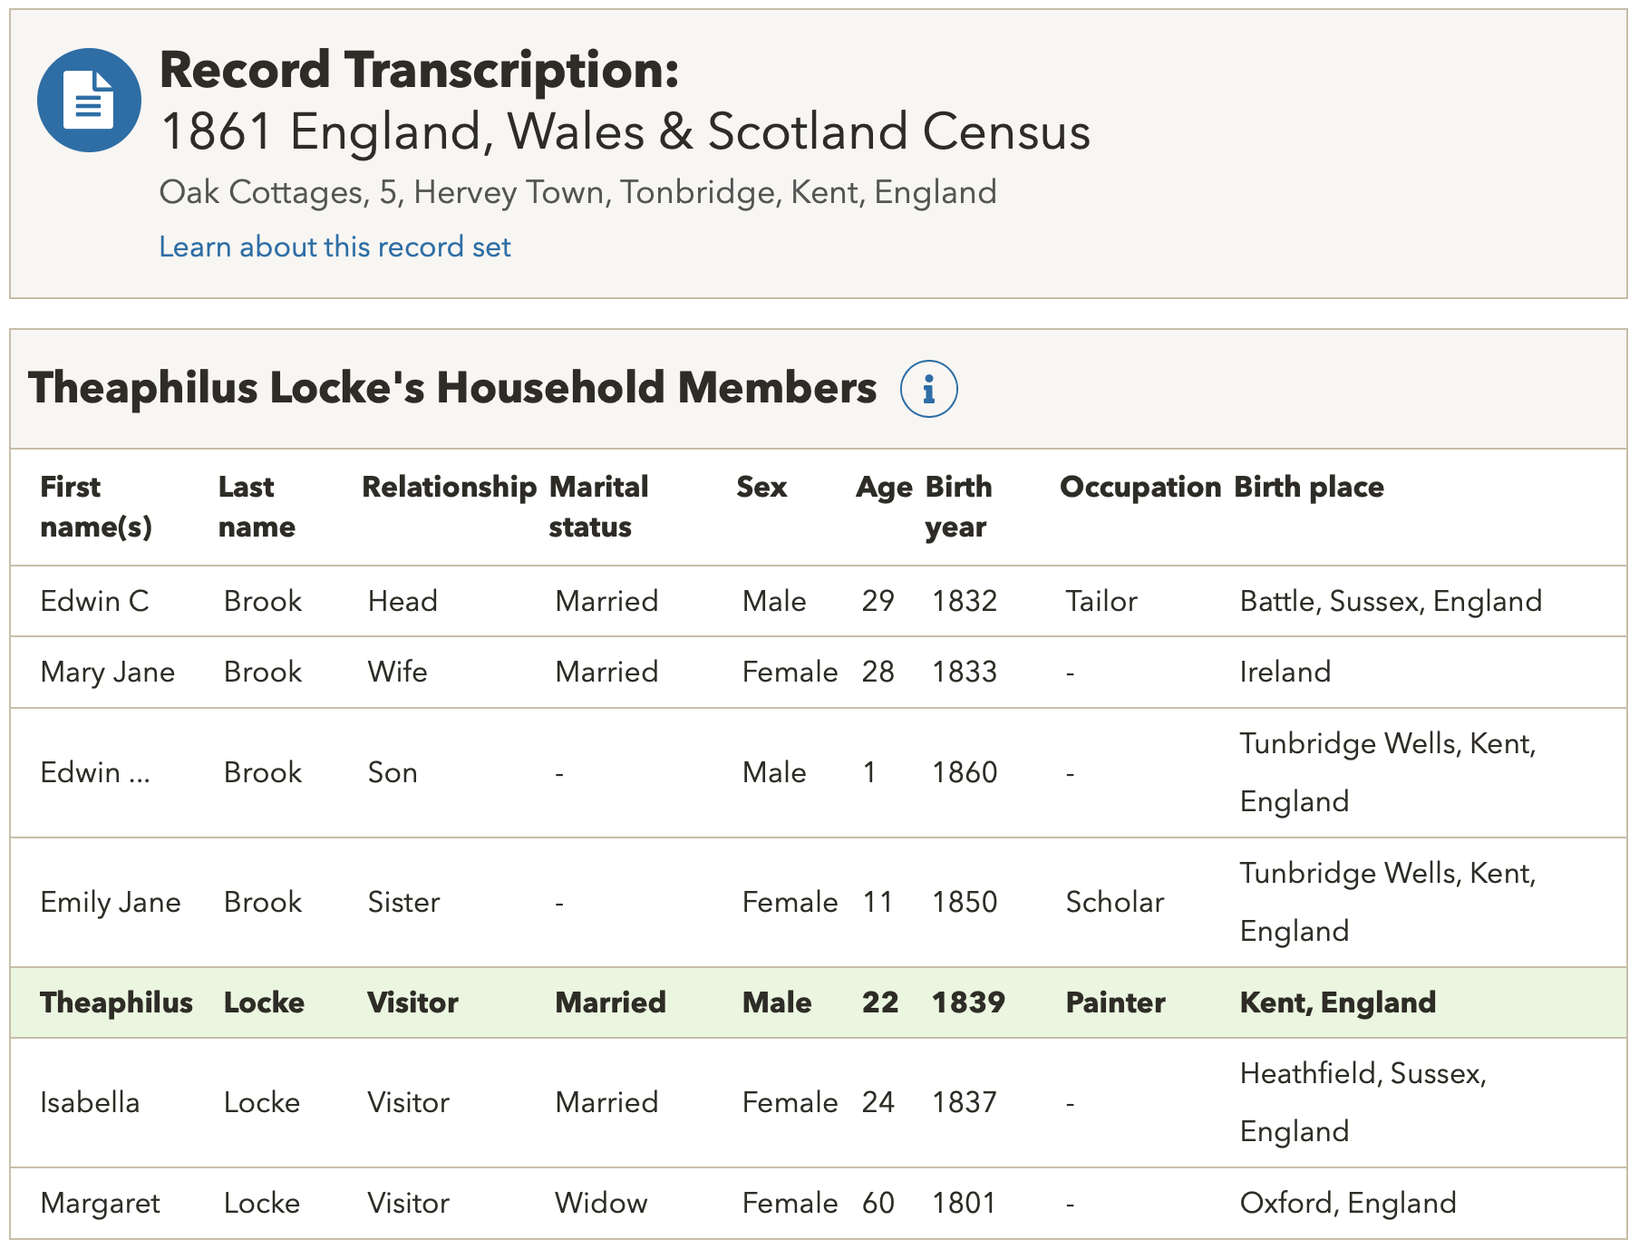Click the 'Birth place' column header
The image size is (1639, 1249).
1308,487
